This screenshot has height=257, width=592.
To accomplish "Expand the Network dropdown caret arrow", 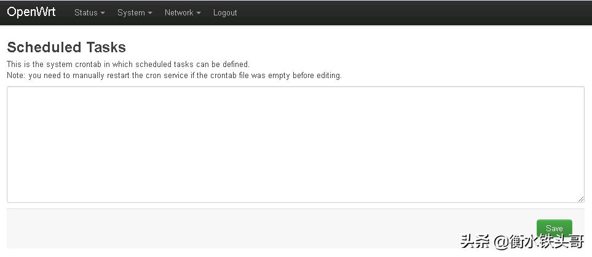I will point(199,13).
